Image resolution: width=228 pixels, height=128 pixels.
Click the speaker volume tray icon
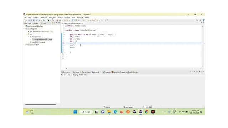coord(183,112)
